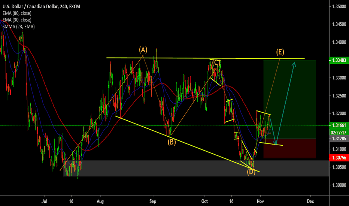Click the Dec label on time axis
The width and height of the screenshot is (349, 206).
click(x=310, y=202)
